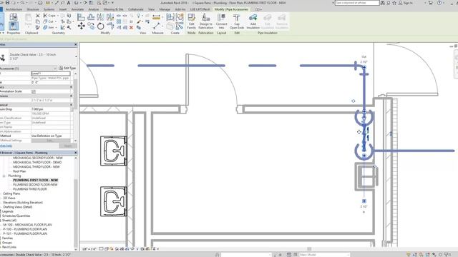
Task: Click the Apply button in Properties
Action: (x=68, y=146)
